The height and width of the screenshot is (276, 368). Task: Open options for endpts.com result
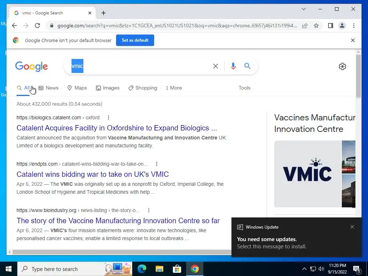(x=157, y=164)
